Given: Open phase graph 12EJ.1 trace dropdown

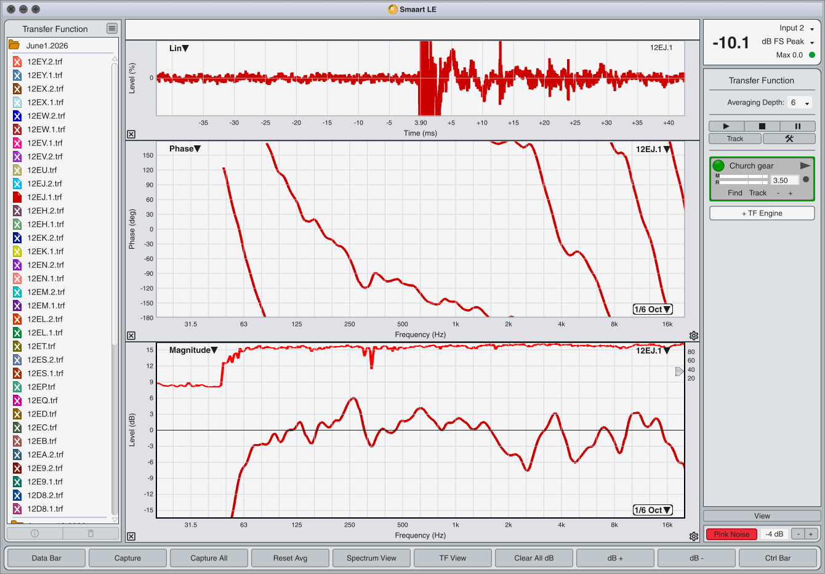Looking at the screenshot, I should point(653,149).
